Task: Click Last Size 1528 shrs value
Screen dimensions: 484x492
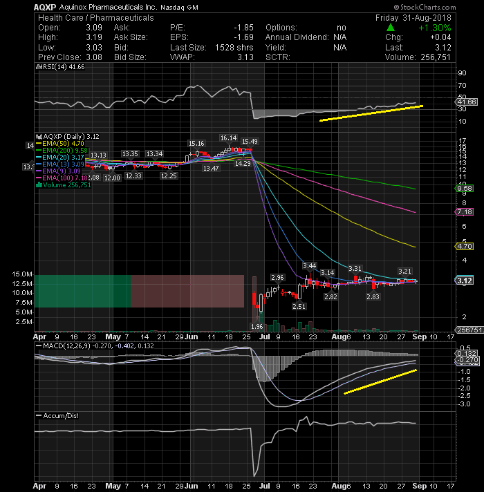Action: (234, 48)
